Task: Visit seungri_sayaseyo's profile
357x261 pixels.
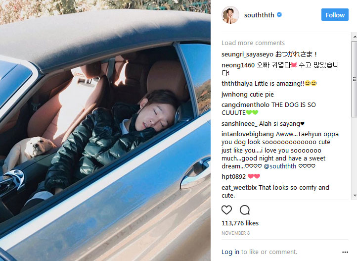Action: pos(247,54)
